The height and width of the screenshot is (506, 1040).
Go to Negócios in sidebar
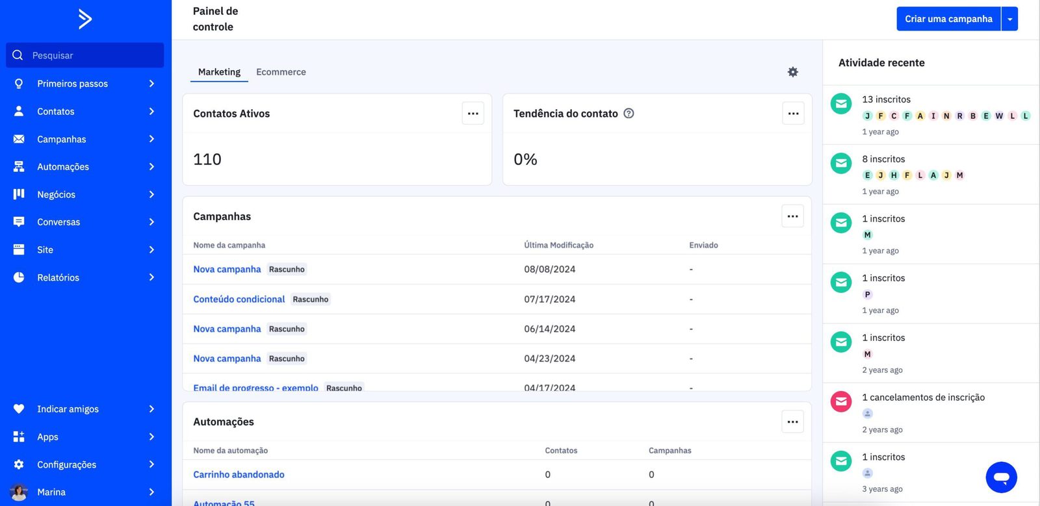[x=56, y=195]
